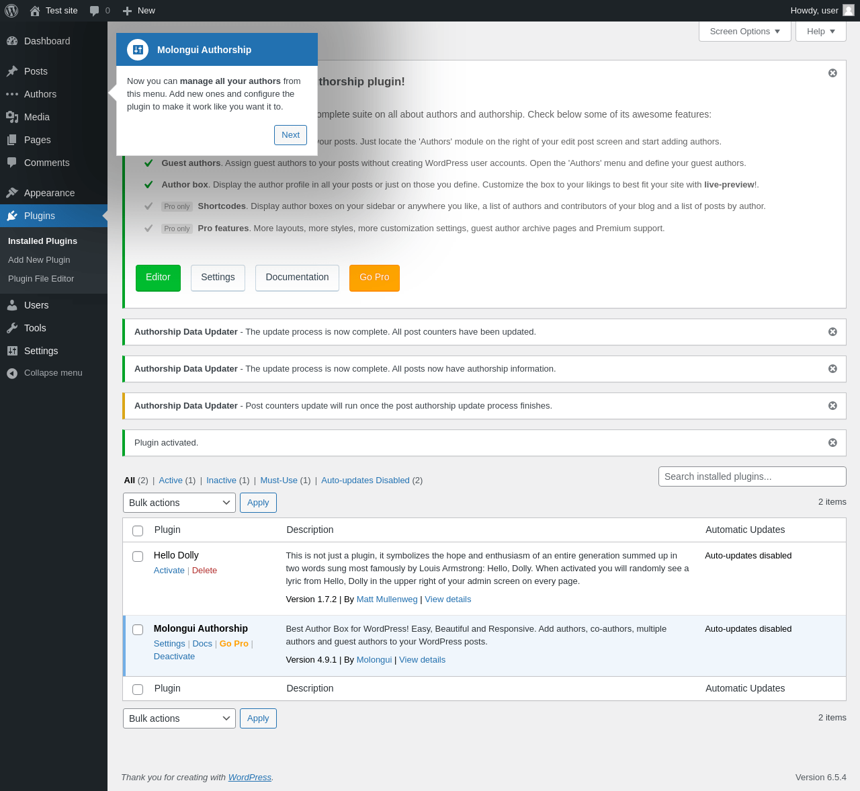Click Collapse menu label
Viewport: 860px width, 791px height.
coord(53,373)
